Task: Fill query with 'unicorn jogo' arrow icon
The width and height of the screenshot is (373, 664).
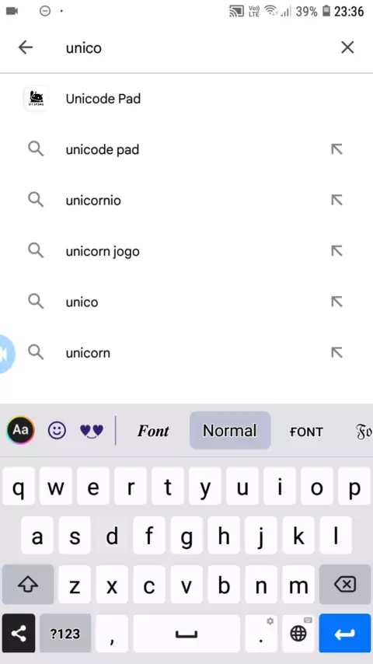Action: (x=336, y=251)
